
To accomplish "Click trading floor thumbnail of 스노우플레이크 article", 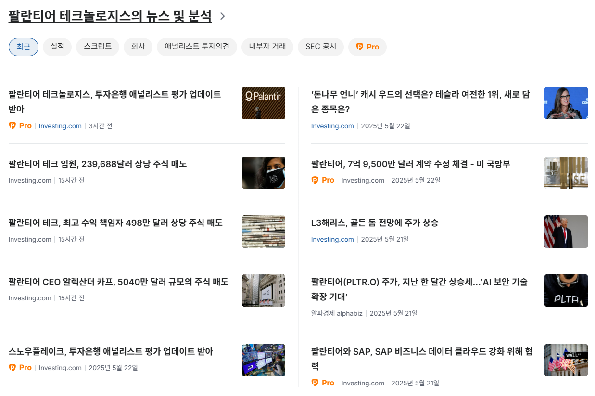I will (264, 360).
